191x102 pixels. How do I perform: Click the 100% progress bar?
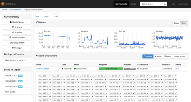[x=111, y=69]
